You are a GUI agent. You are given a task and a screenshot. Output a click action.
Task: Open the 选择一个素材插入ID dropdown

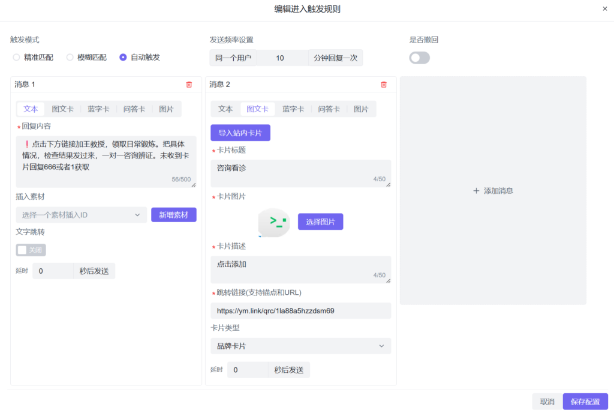[x=81, y=215]
